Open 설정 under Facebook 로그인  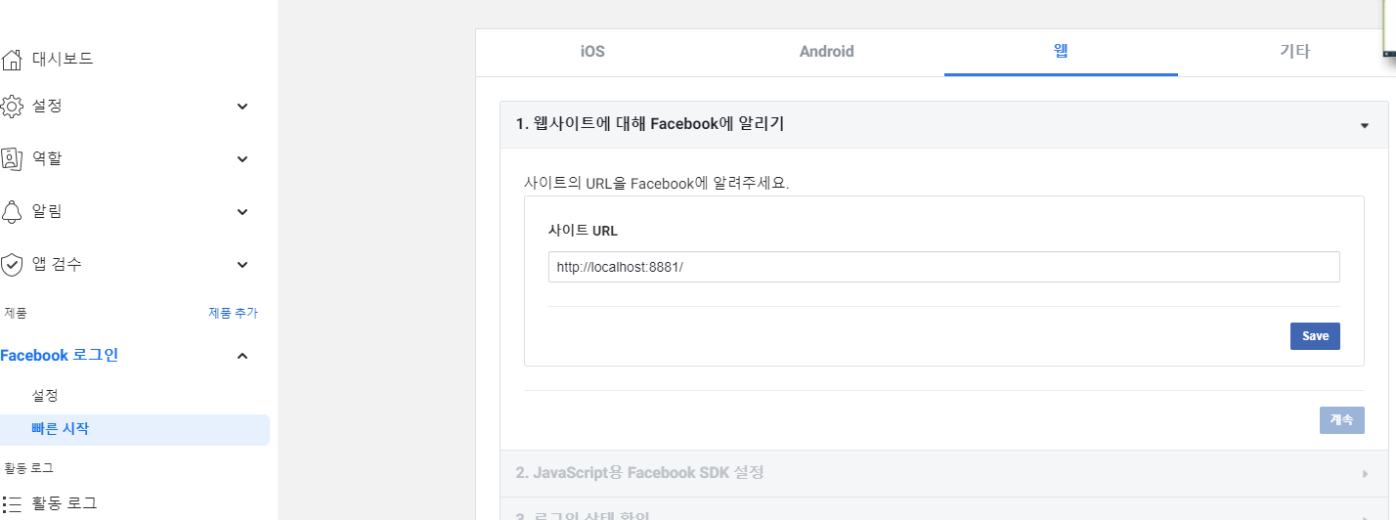(45, 396)
